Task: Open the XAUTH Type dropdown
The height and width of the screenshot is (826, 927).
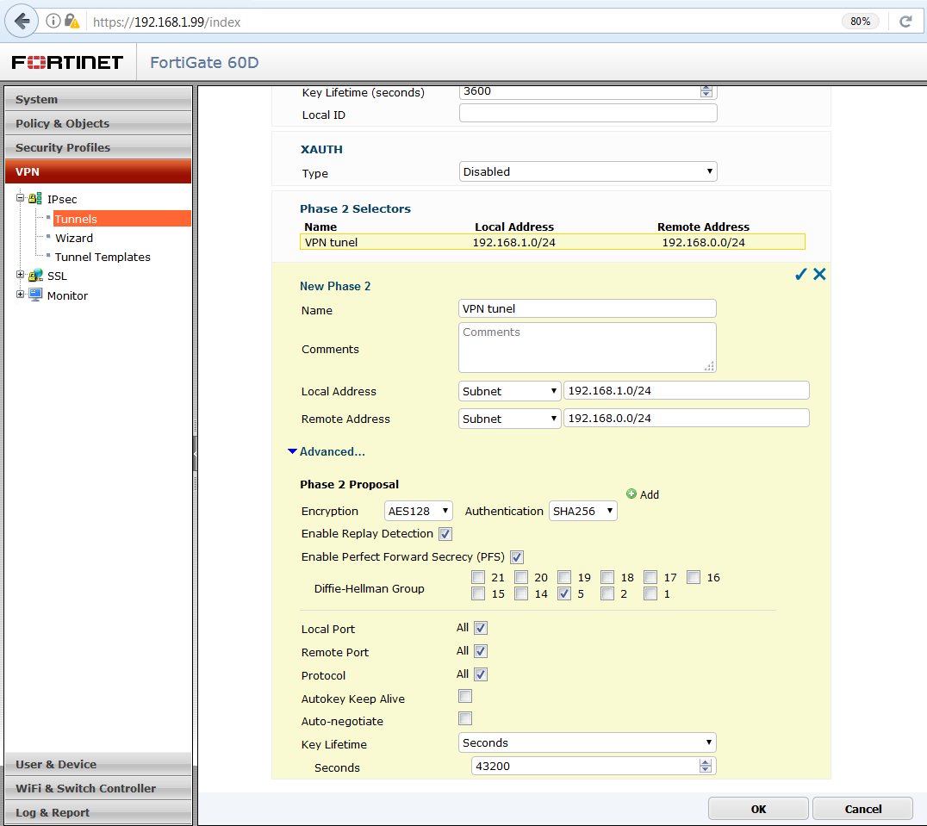Action: (588, 171)
